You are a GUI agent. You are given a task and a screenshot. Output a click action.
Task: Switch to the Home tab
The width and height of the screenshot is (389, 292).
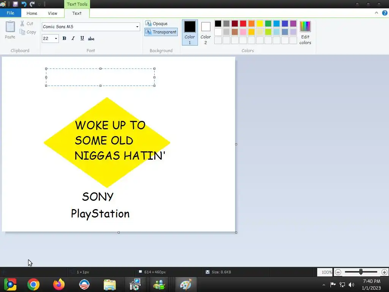point(32,13)
